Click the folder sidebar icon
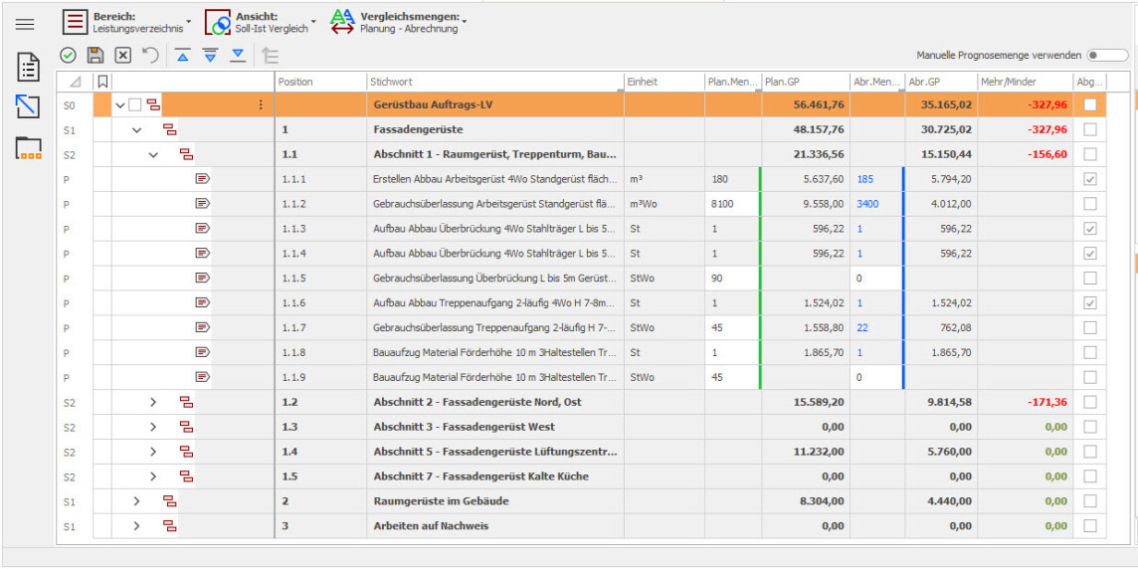1138x569 pixels. point(28,149)
